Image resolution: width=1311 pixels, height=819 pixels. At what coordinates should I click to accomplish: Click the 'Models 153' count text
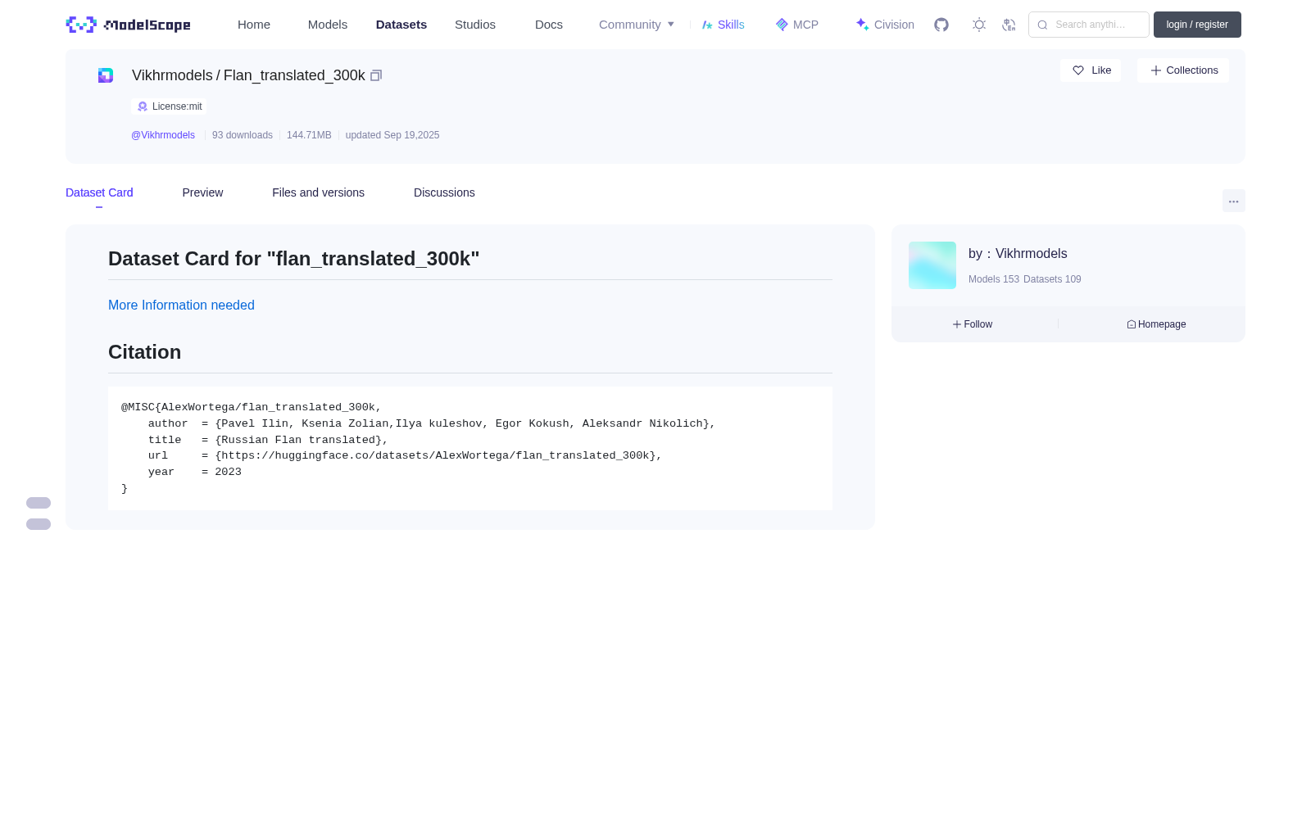994,279
